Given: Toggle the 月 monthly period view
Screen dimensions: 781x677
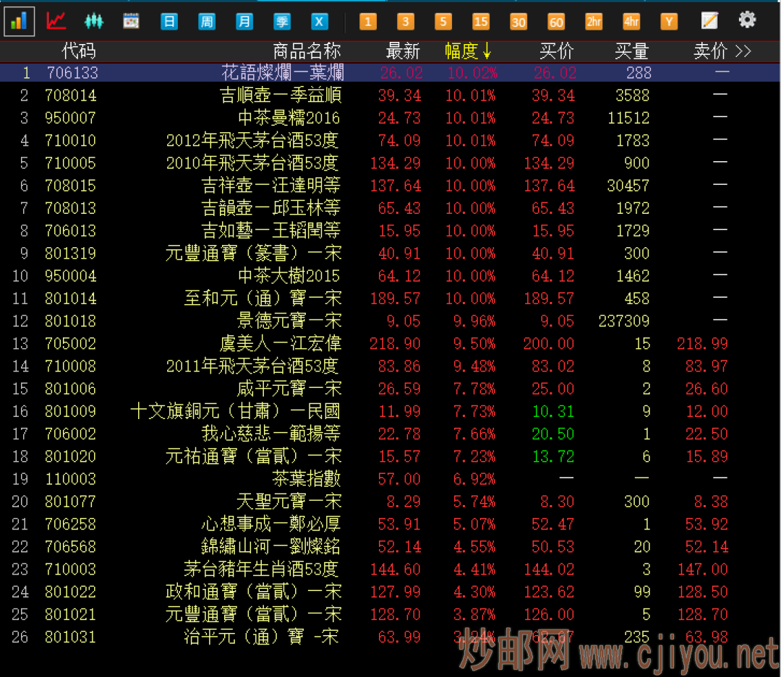Looking at the screenshot, I should [x=244, y=22].
